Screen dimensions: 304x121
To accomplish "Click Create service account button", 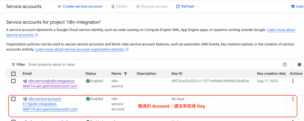I will click(80, 7).
